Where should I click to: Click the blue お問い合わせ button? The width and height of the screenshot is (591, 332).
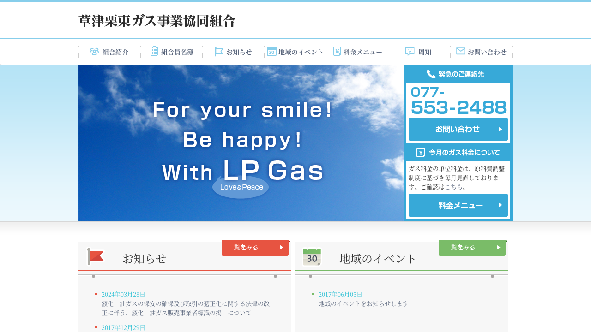pos(458,129)
